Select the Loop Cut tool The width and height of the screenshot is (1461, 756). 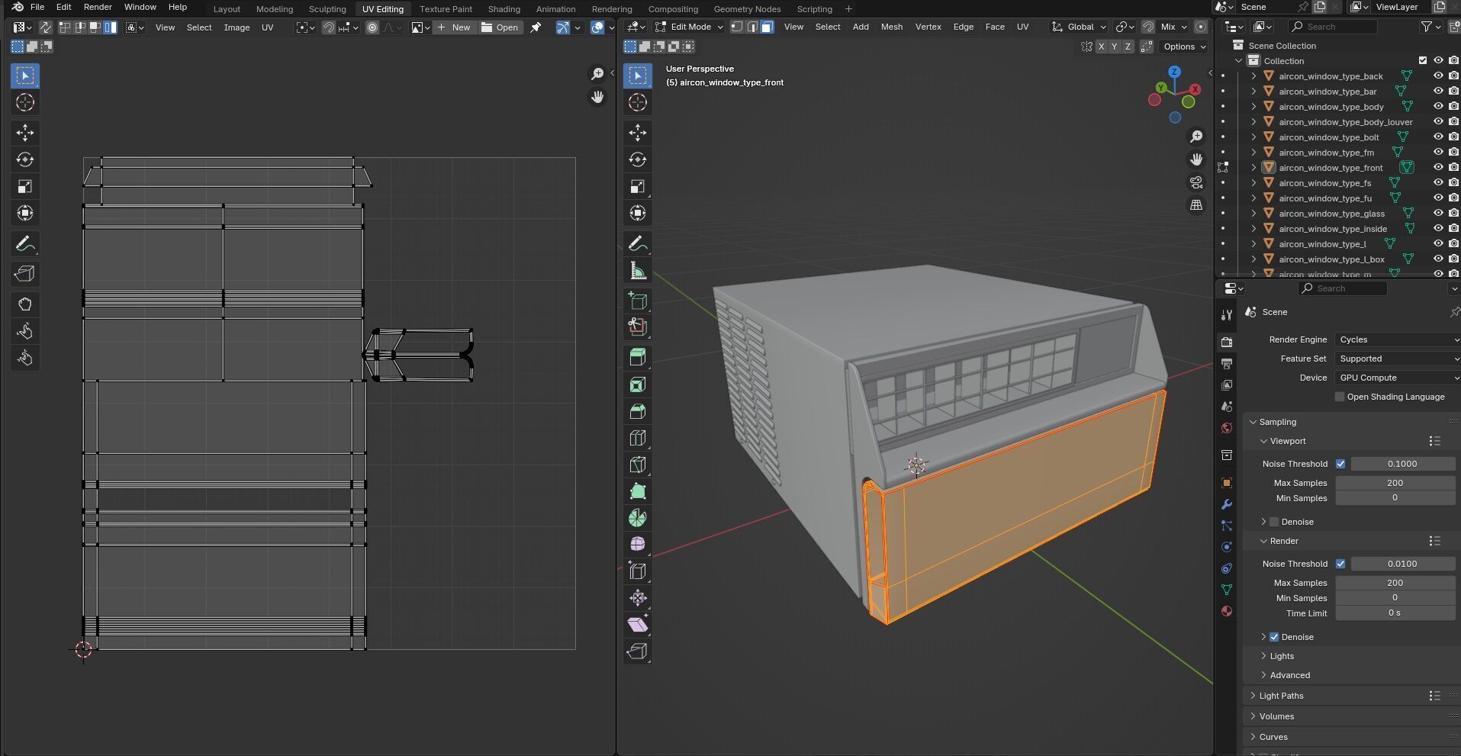point(638,438)
